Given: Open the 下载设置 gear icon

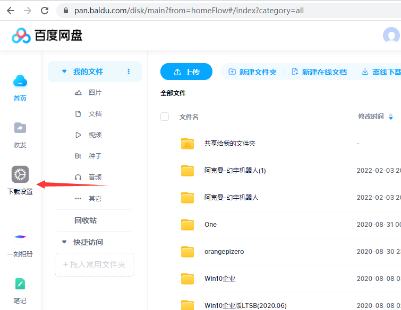Looking at the screenshot, I should click(x=20, y=174).
